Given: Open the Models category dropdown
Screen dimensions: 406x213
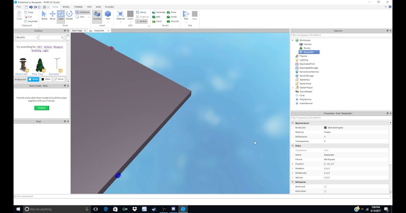Looking at the screenshot, I should click(x=27, y=38).
